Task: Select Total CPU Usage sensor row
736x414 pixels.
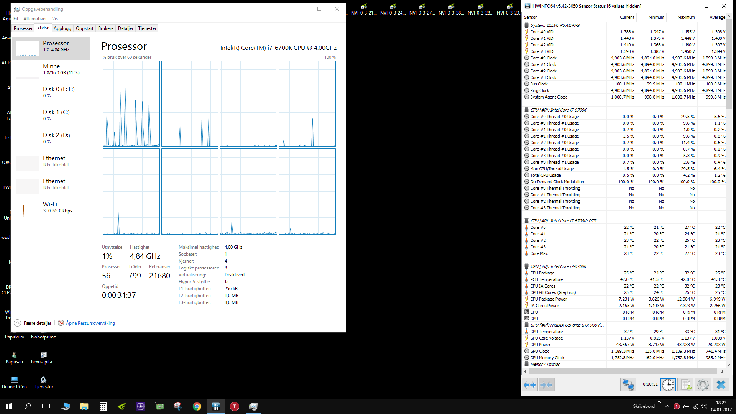Action: pyautogui.click(x=625, y=175)
